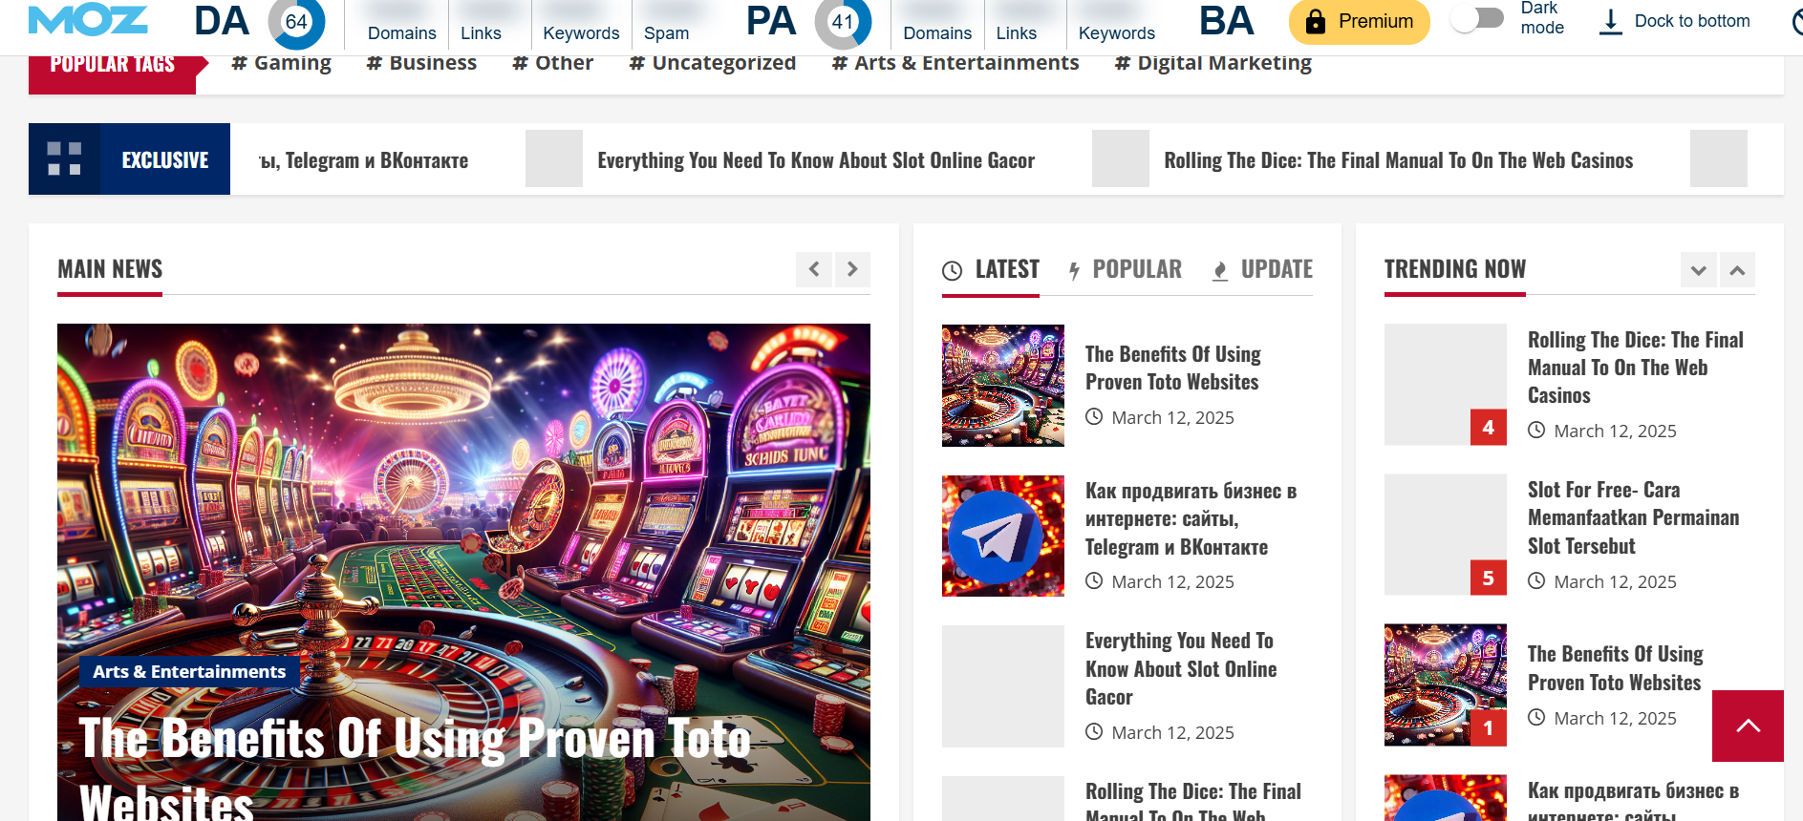Switch to the Update tab
Screen dimensions: 1803x821
pos(1262,269)
